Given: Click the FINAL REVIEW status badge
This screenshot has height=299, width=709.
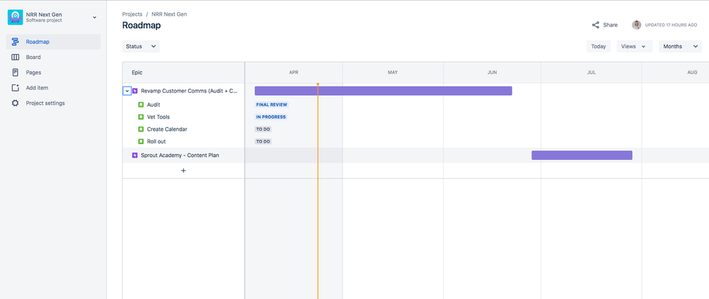Looking at the screenshot, I should coord(271,104).
